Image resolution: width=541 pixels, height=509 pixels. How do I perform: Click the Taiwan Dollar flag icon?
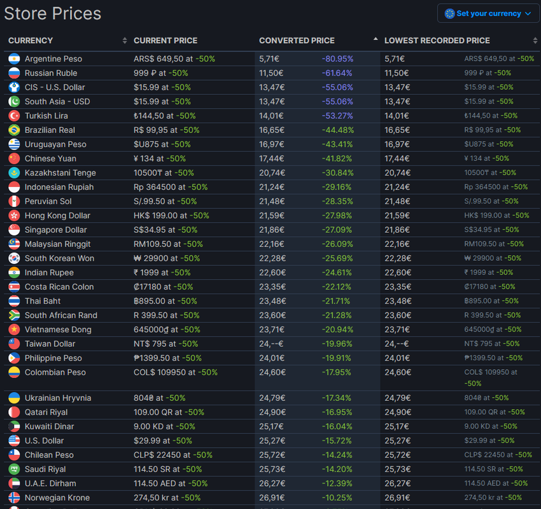coord(14,344)
